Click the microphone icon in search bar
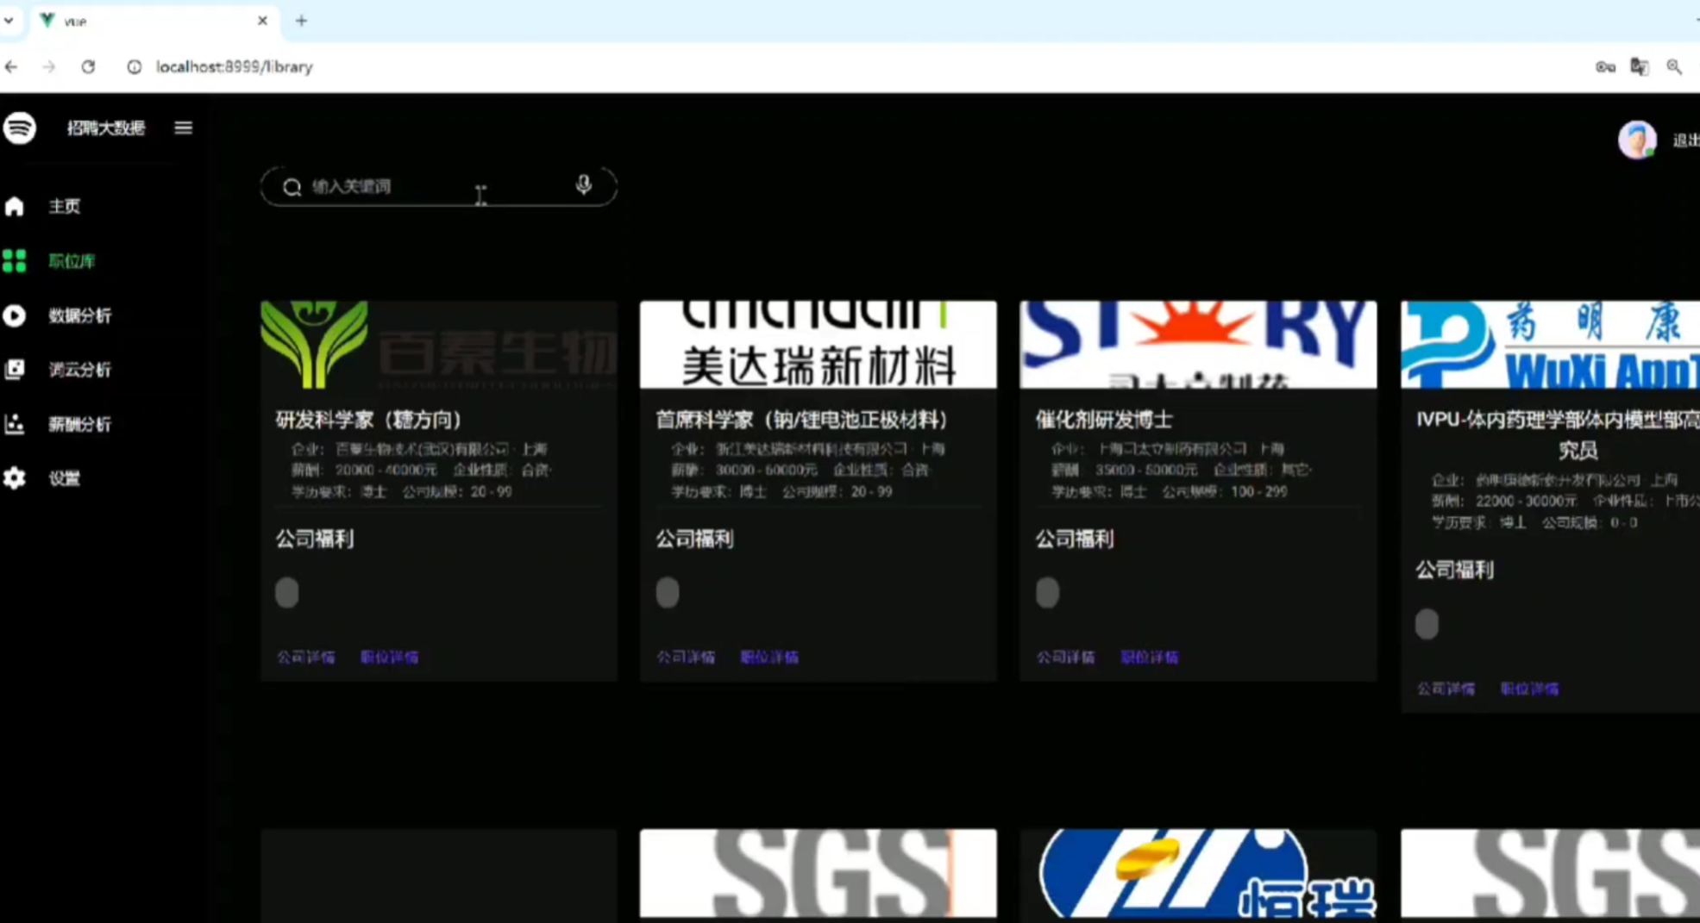The image size is (1700, 923). coord(584,185)
